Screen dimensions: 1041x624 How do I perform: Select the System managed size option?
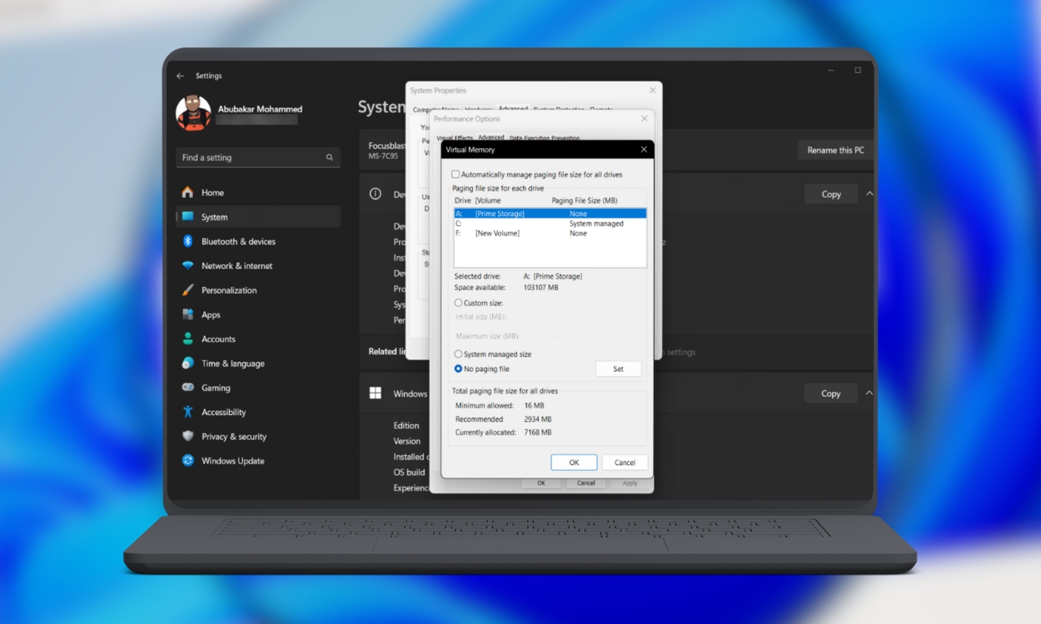tap(458, 354)
